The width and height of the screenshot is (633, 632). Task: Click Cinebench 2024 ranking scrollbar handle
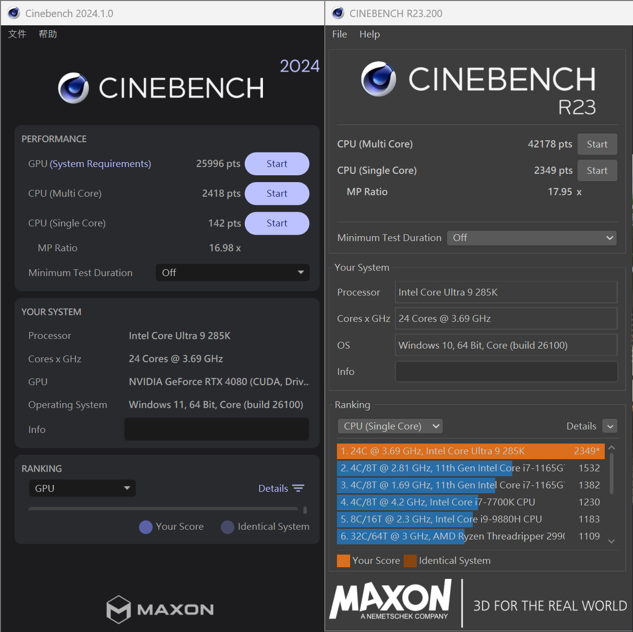pyautogui.click(x=305, y=510)
